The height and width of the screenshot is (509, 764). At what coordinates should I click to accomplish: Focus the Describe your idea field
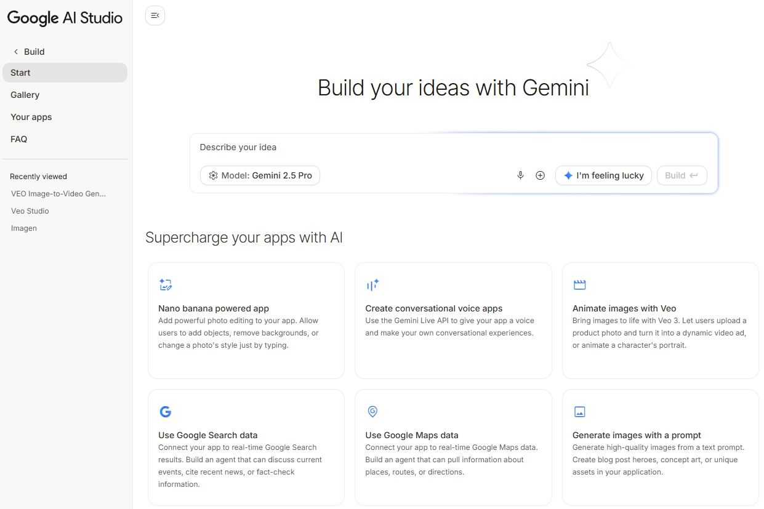(x=454, y=147)
